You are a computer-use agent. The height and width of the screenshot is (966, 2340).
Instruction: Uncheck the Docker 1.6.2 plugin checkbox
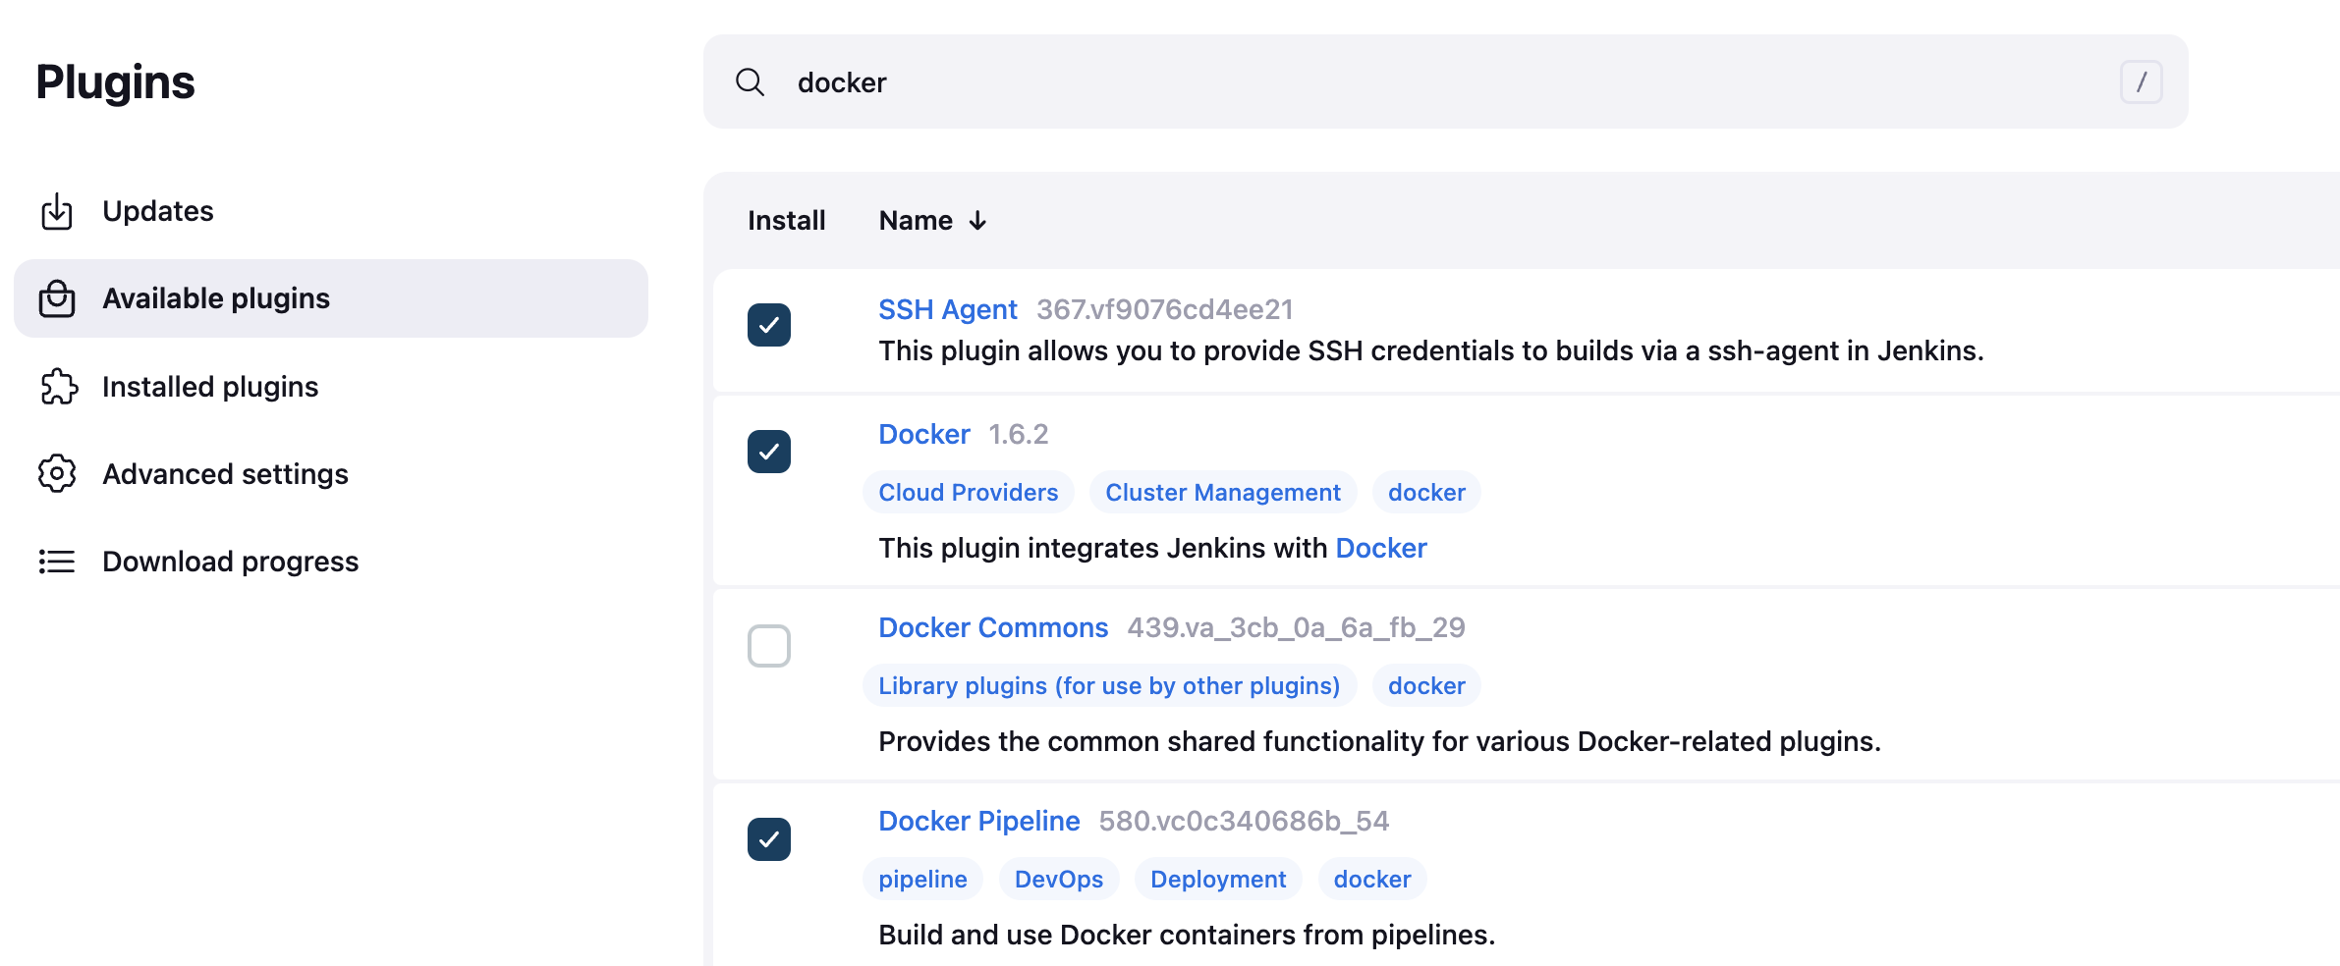click(769, 452)
